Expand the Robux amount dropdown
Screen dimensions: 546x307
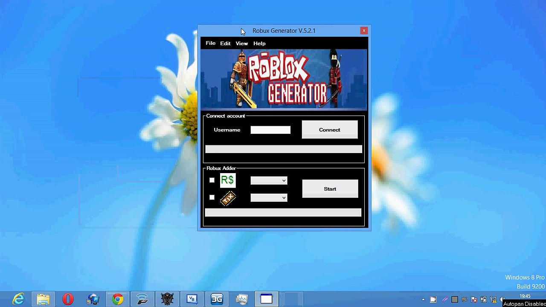[x=269, y=181]
